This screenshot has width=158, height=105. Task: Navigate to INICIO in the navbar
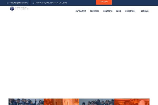(x=118, y=11)
